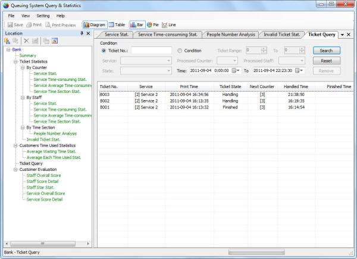The image size is (357, 259).
Task: Switch to Invalid Ticket Stat. tab
Action: point(282,35)
